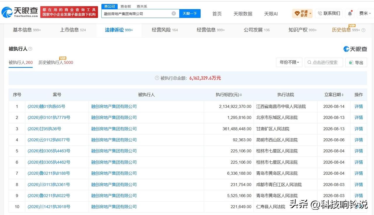Click the 2026-08-14 filing date
The width and height of the screenshot is (374, 215).
[334, 106]
